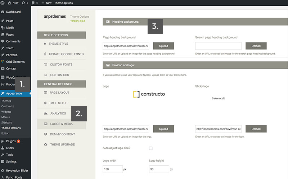
Task: Click the Pages icon in sidebar
Action: click(3, 34)
